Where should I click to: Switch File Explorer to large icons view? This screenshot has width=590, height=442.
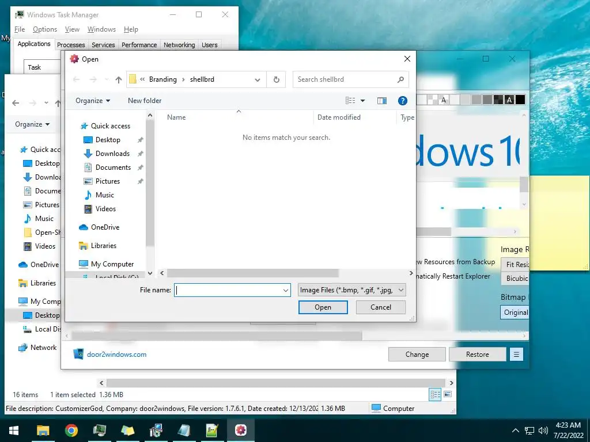tap(448, 394)
